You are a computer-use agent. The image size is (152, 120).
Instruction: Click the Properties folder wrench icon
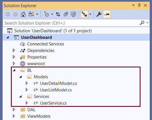tap(23, 57)
